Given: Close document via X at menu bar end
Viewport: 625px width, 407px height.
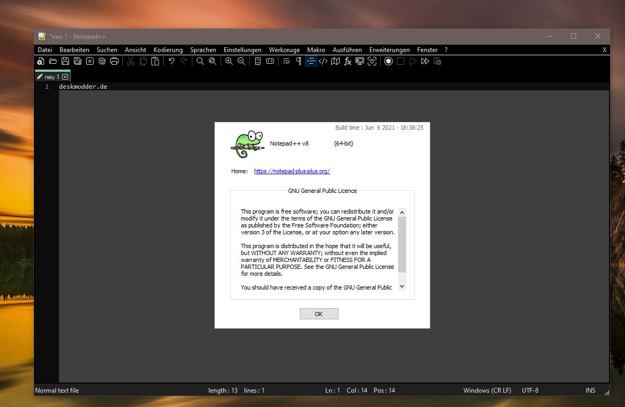Looking at the screenshot, I should pos(604,50).
